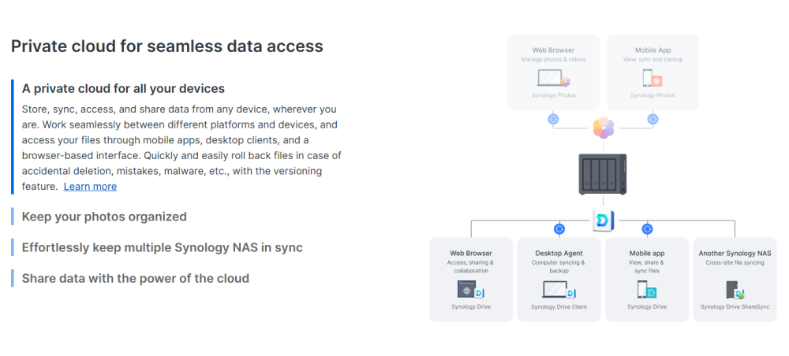This screenshot has height=356, width=789.
Task: Expand Keep your photos organized section
Action: (104, 217)
